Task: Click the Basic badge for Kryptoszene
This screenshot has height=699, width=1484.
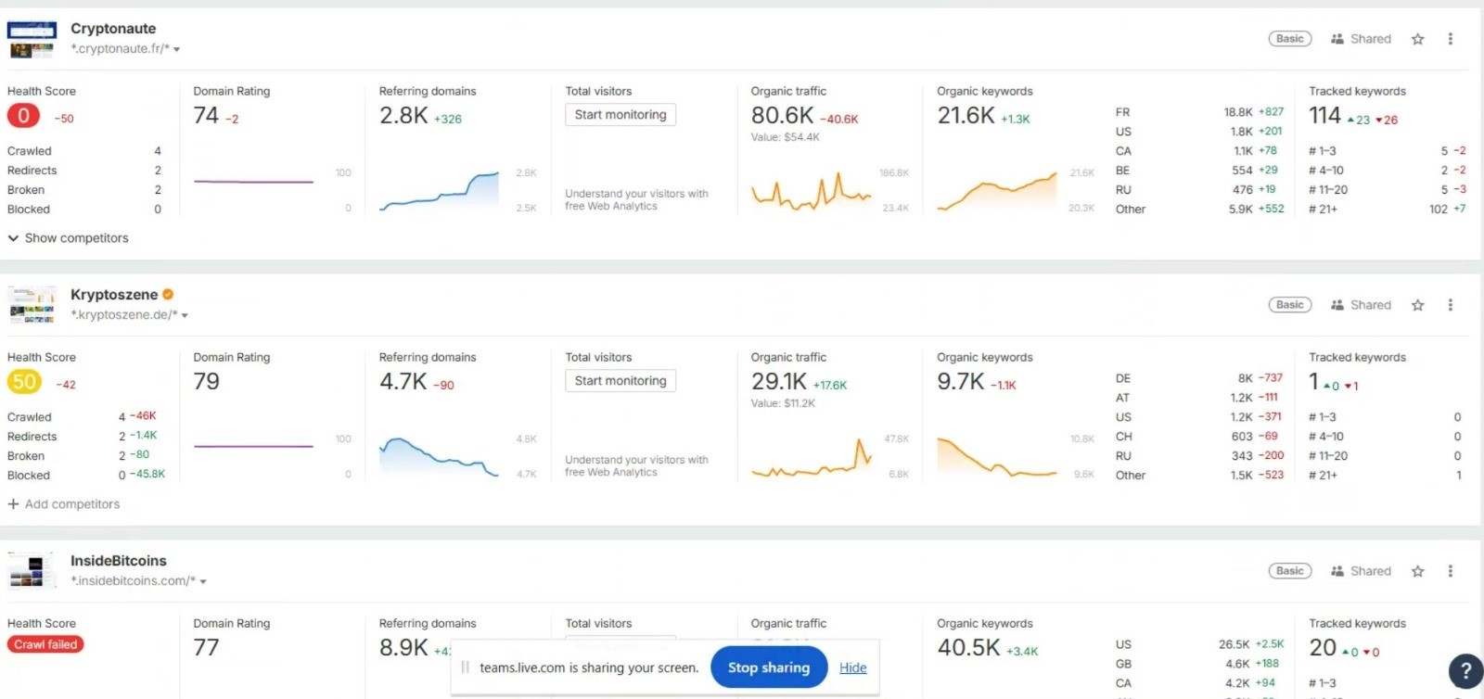Action: [x=1290, y=305]
